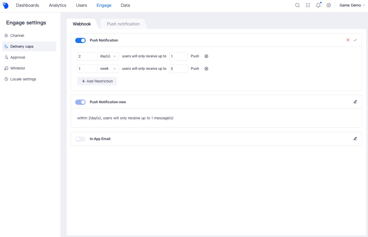Disable the Push Notification toggle
Image resolution: width=368 pixels, height=237 pixels.
80,40
